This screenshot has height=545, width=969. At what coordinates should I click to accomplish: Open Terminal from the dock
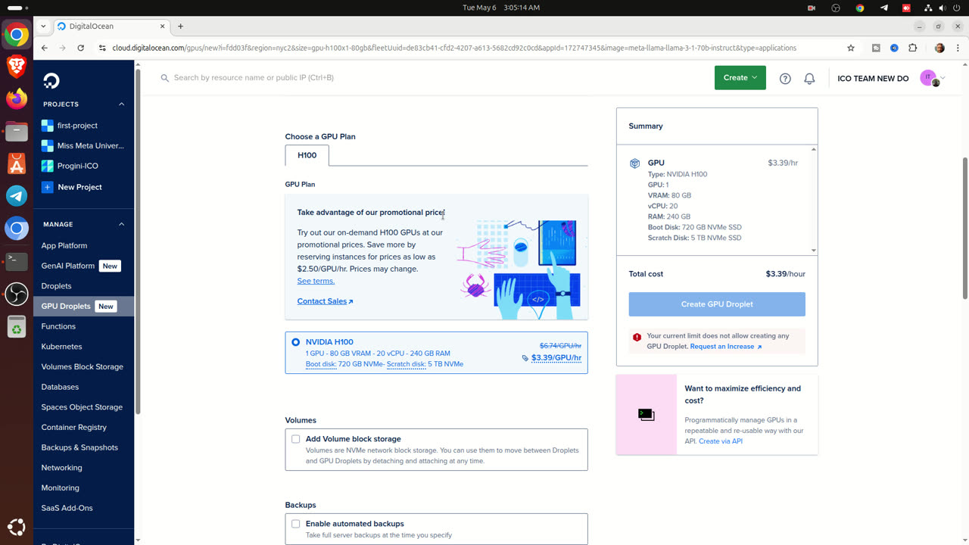click(17, 261)
